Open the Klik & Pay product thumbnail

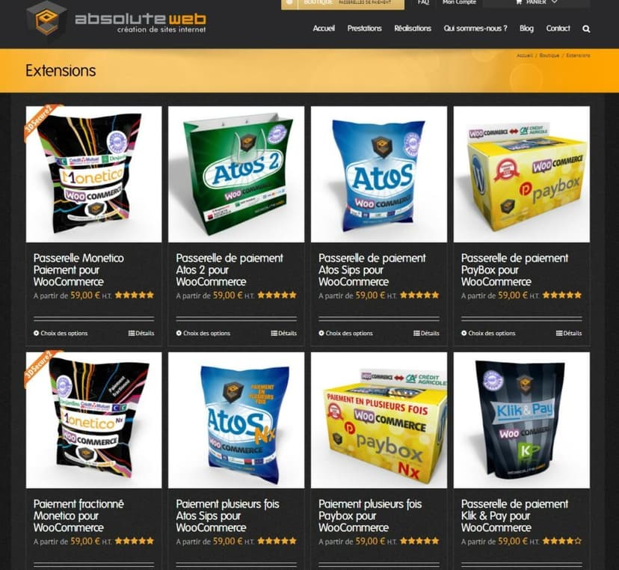coord(522,420)
